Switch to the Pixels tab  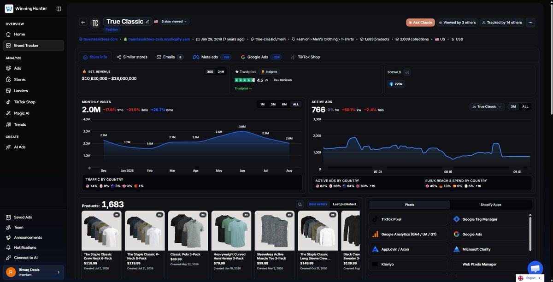(410, 205)
